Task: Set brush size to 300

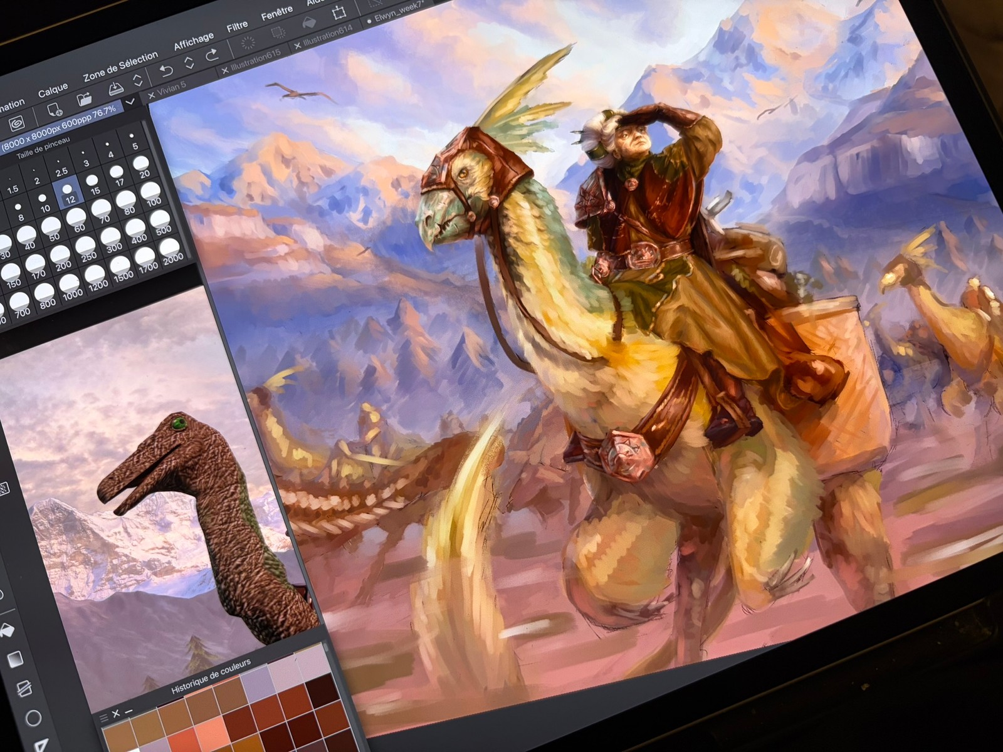Action: tap(112, 239)
